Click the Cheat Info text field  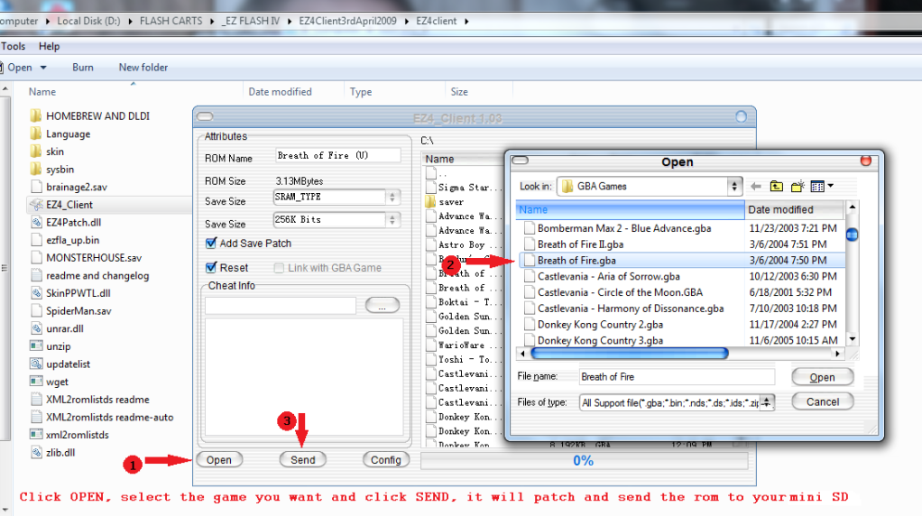click(x=281, y=306)
